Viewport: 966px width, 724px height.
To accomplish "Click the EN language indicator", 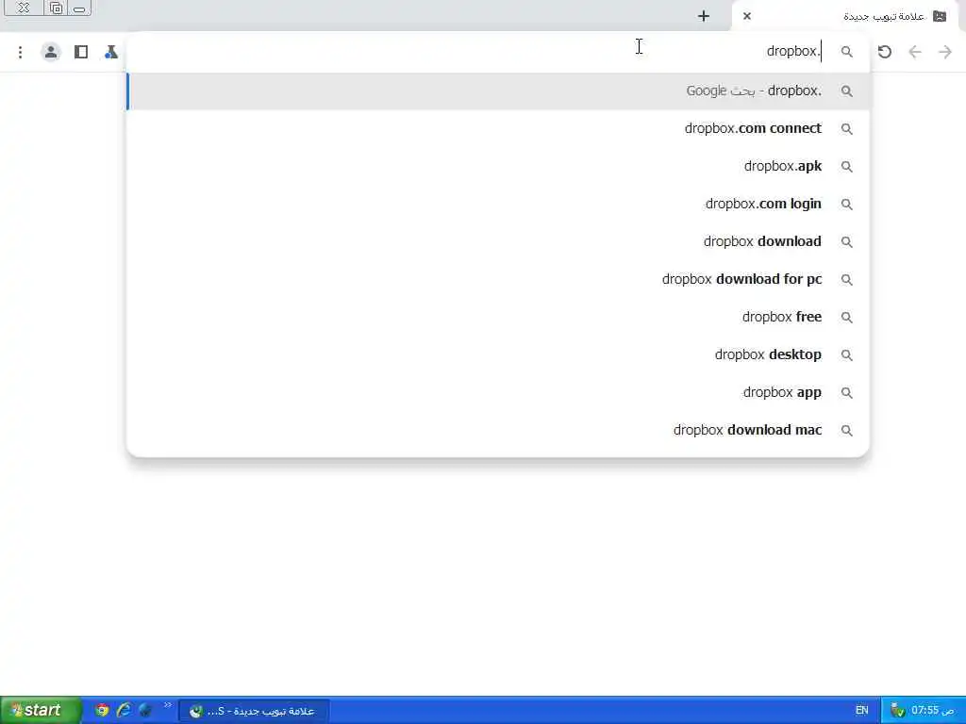I will coord(862,711).
